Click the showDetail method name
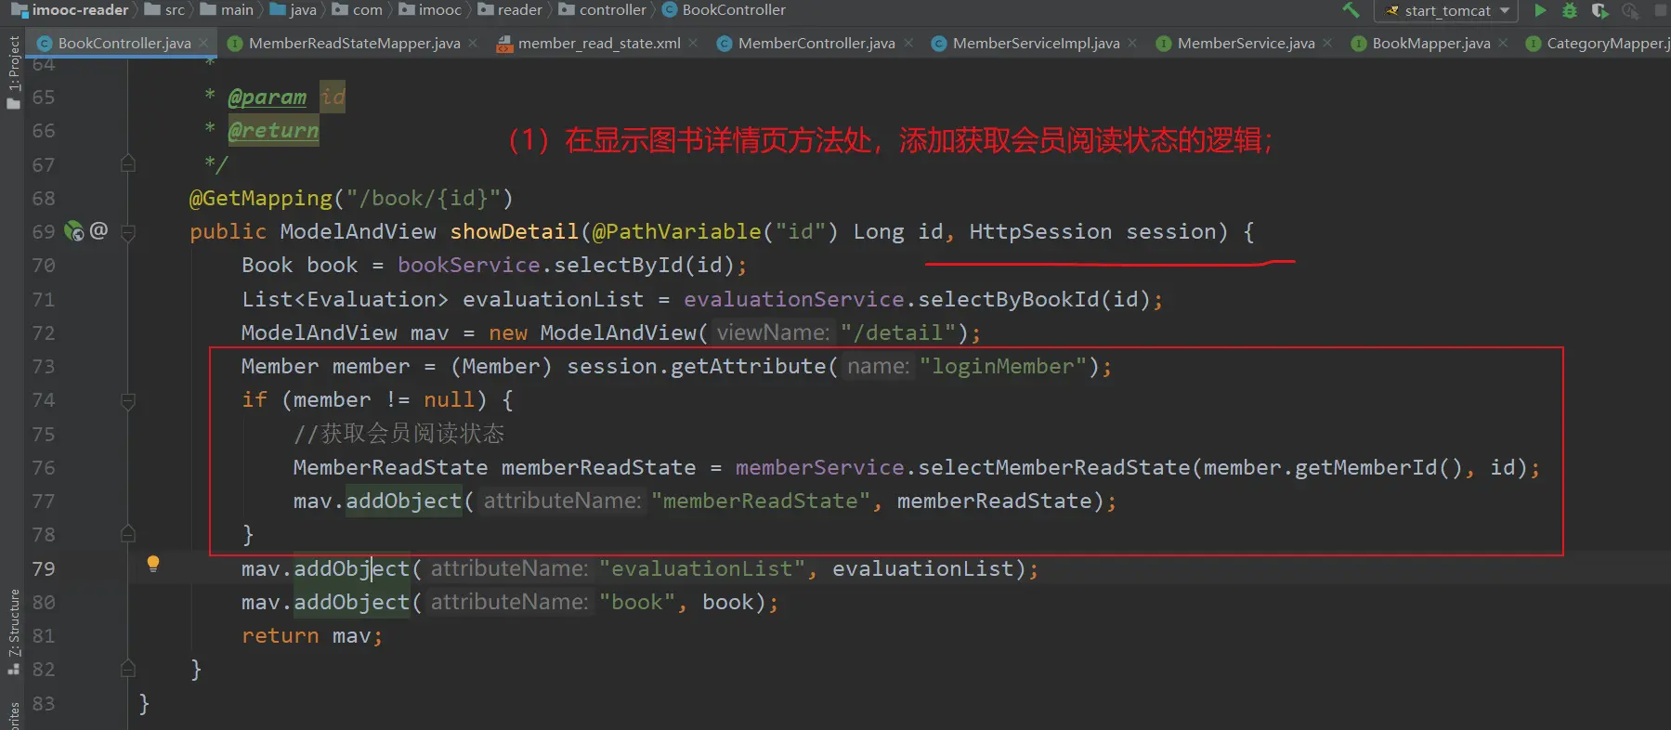The image size is (1671, 730). coord(515,231)
